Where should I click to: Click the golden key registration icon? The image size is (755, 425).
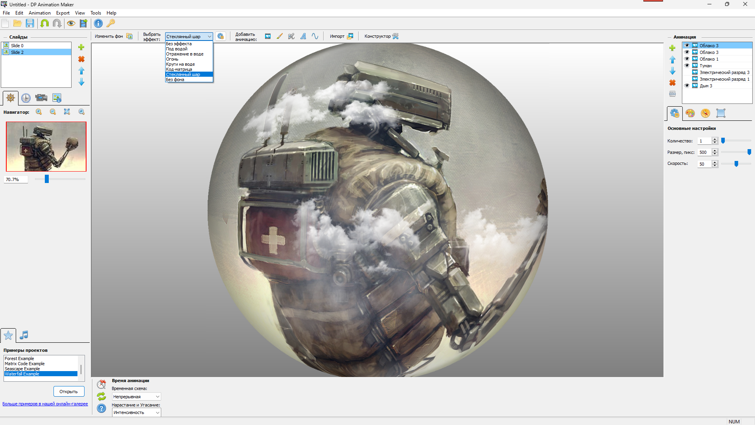click(x=111, y=24)
